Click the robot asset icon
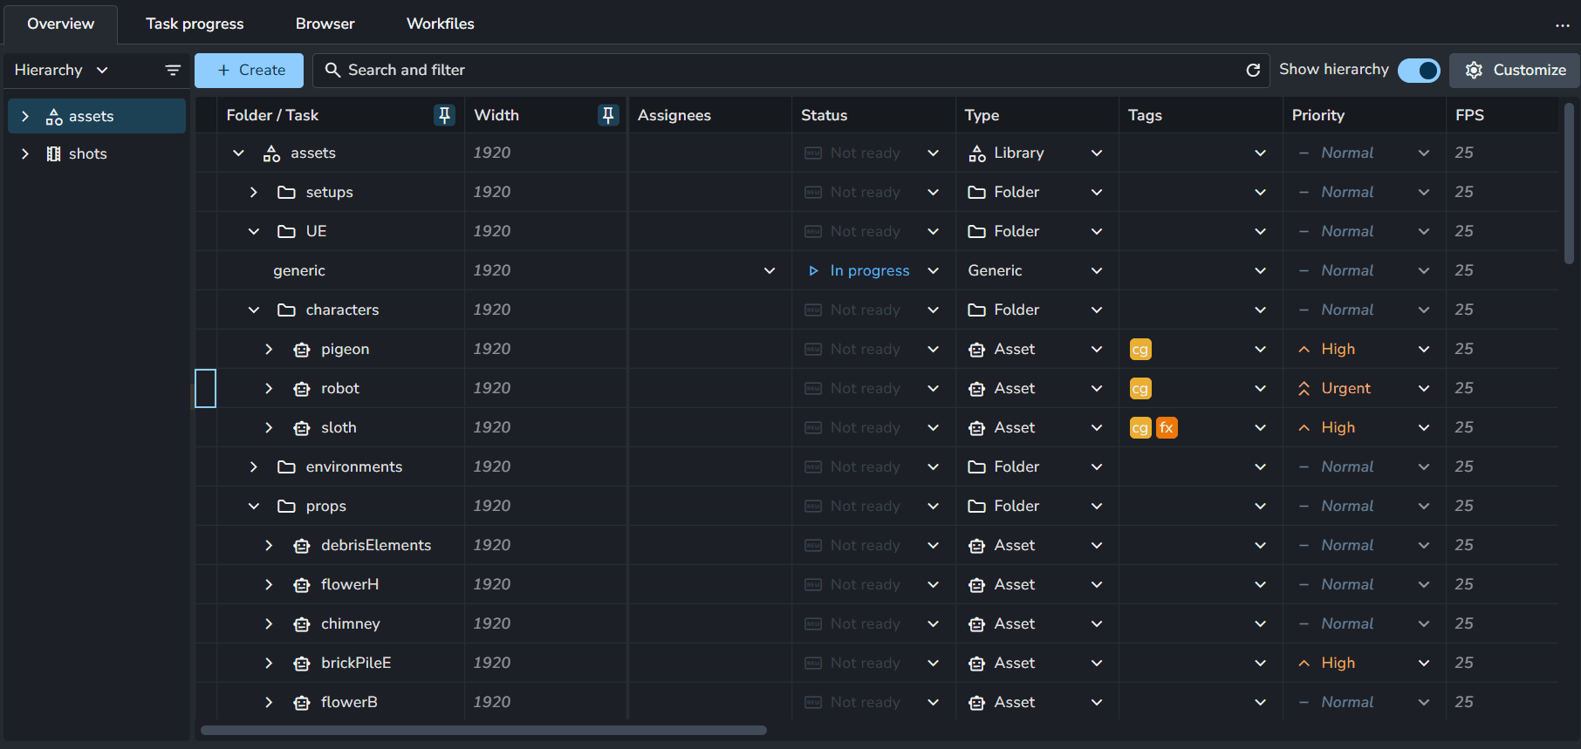 [x=302, y=389]
